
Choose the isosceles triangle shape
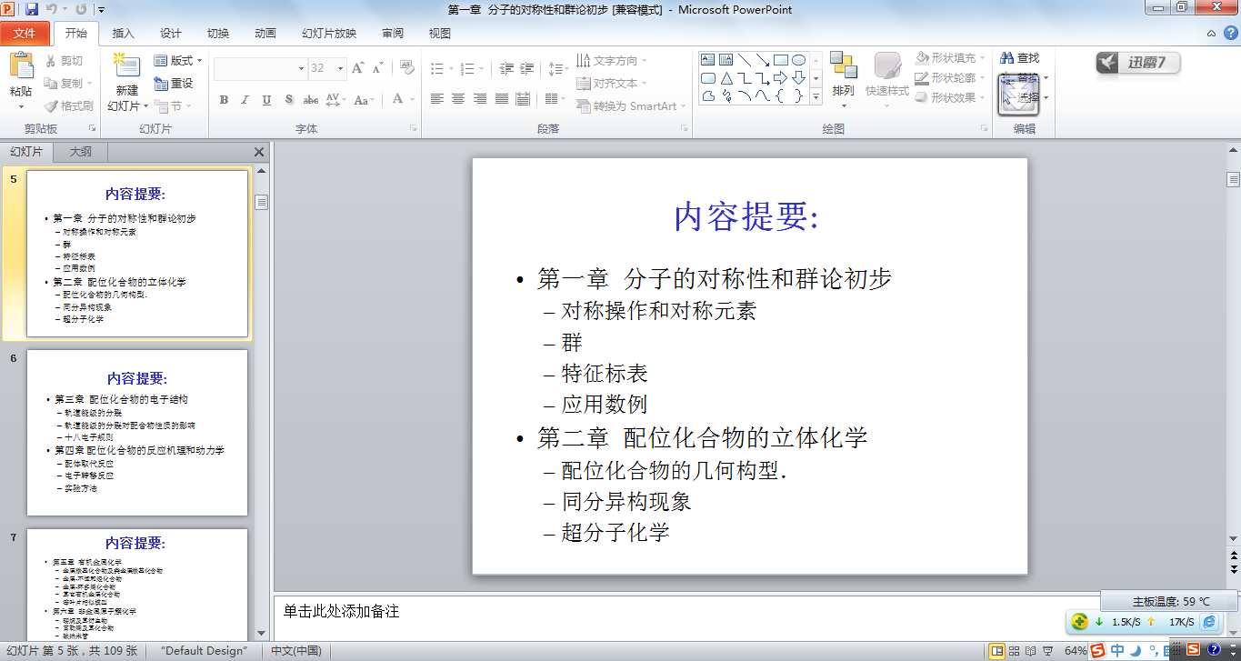click(726, 78)
